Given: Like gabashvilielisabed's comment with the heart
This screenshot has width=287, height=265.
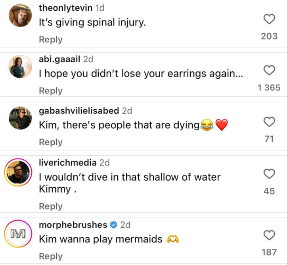Looking at the screenshot, I should [269, 122].
